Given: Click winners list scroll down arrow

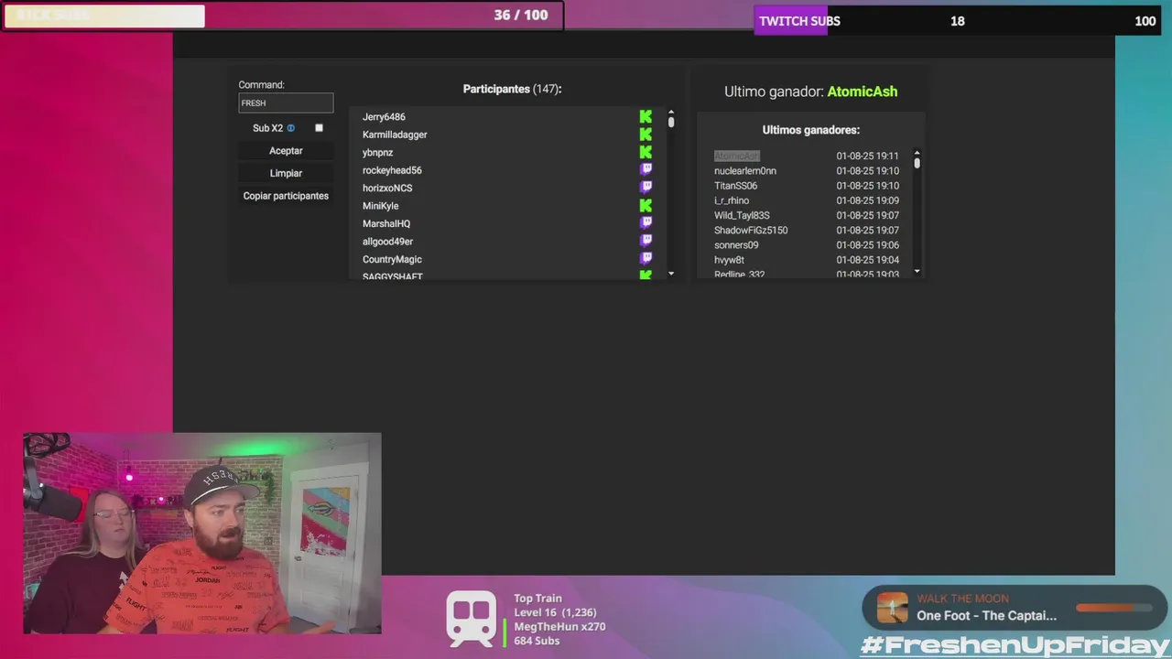Looking at the screenshot, I should click(917, 272).
